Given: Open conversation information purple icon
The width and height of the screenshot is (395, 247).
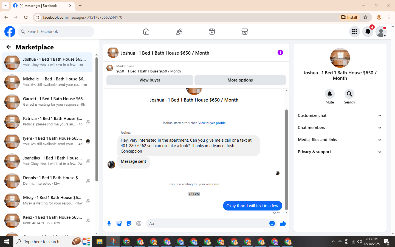Looking at the screenshot, I should 280,52.
